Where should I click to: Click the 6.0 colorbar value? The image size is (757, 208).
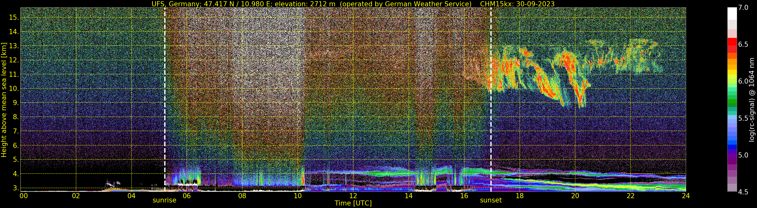[x=743, y=81]
